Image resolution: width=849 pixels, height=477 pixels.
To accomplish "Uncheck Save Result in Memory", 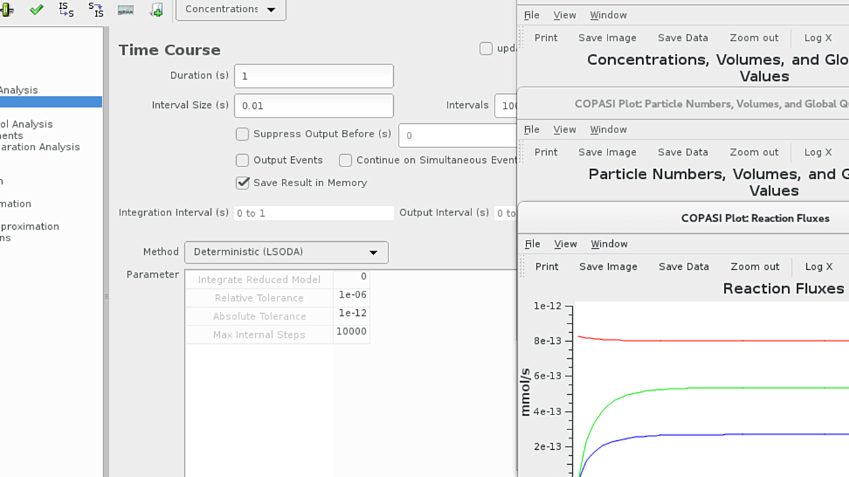I will [x=242, y=183].
